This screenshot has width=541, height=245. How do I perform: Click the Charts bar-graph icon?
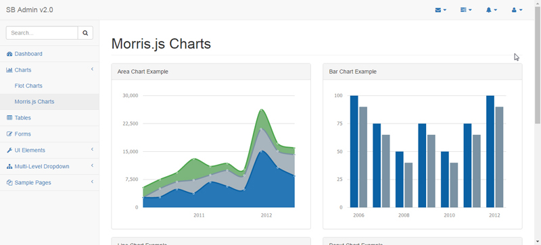tap(9, 70)
